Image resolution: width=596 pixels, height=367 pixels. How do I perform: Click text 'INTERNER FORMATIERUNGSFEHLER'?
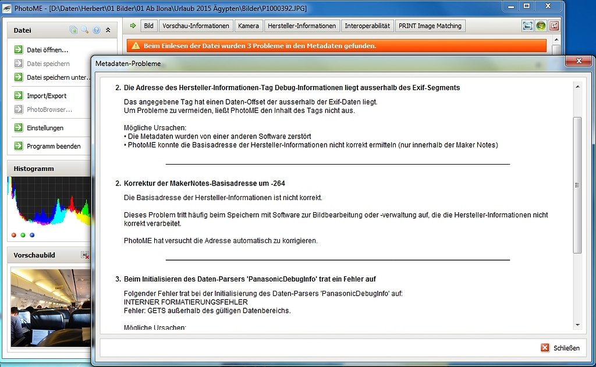[186, 302]
